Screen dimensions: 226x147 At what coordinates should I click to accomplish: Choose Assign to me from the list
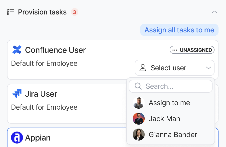point(169,103)
